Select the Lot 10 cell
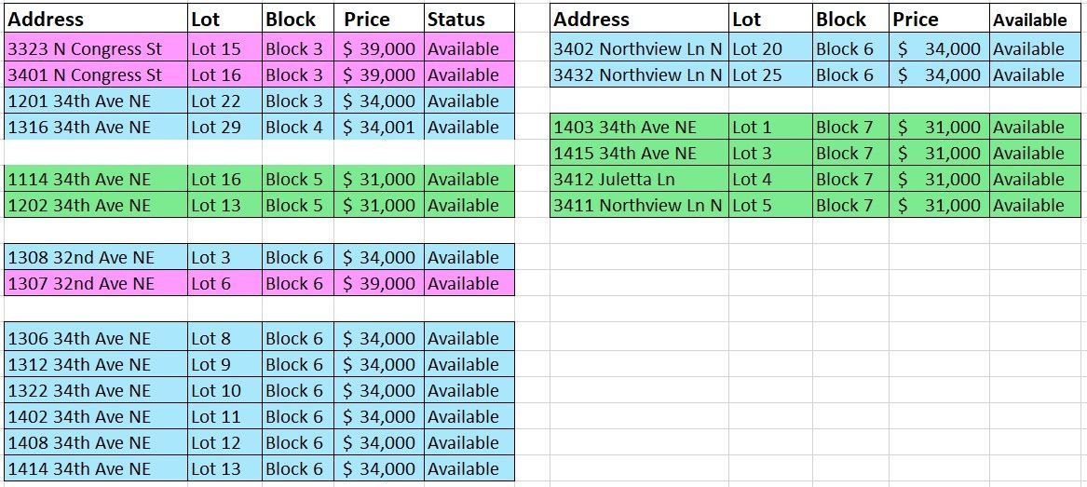This screenshot has height=487, width=1087. tap(225, 391)
